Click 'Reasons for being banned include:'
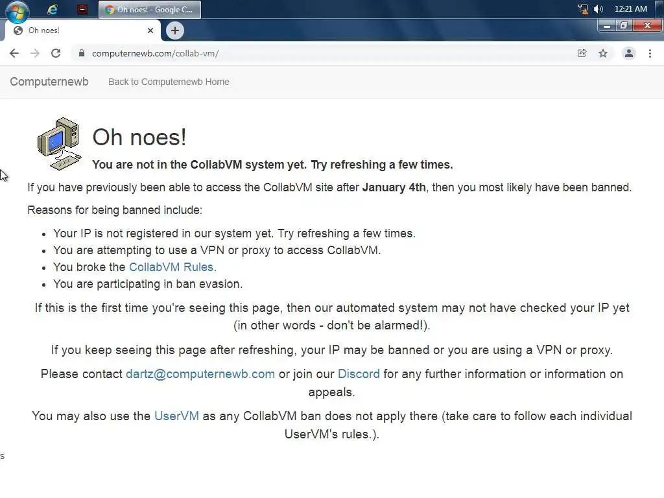The width and height of the screenshot is (664, 498). pyautogui.click(x=115, y=210)
